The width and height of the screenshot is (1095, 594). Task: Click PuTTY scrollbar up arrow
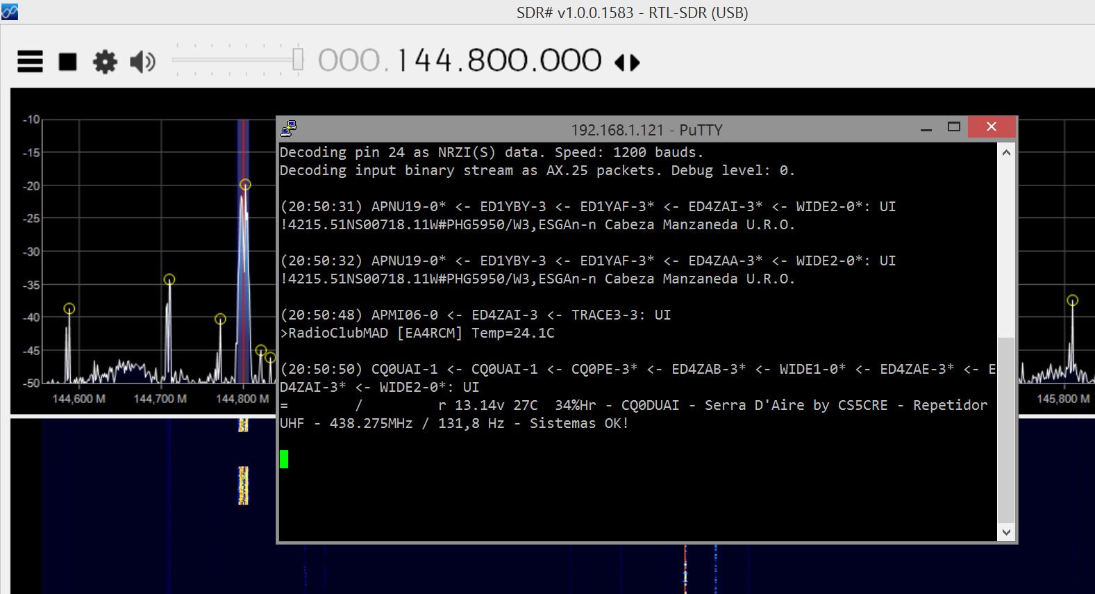1006,152
